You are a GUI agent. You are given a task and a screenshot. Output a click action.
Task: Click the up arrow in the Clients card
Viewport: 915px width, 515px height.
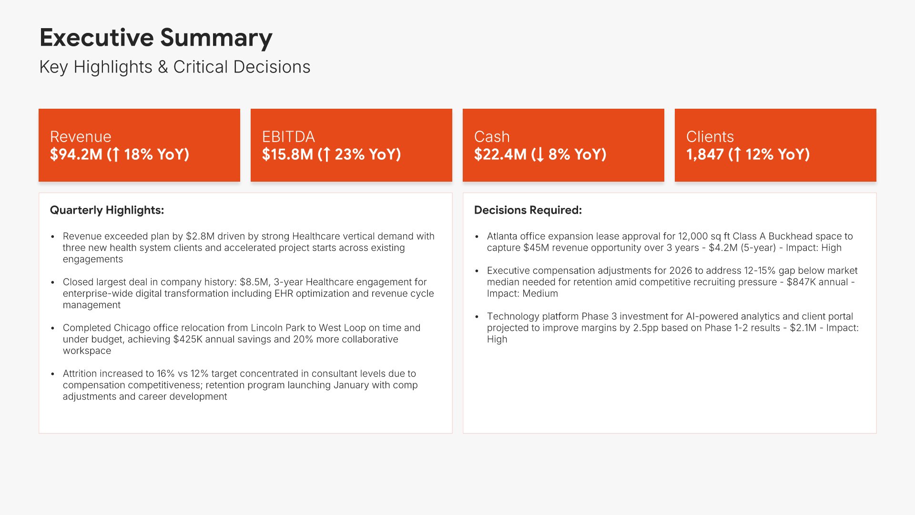tap(737, 154)
